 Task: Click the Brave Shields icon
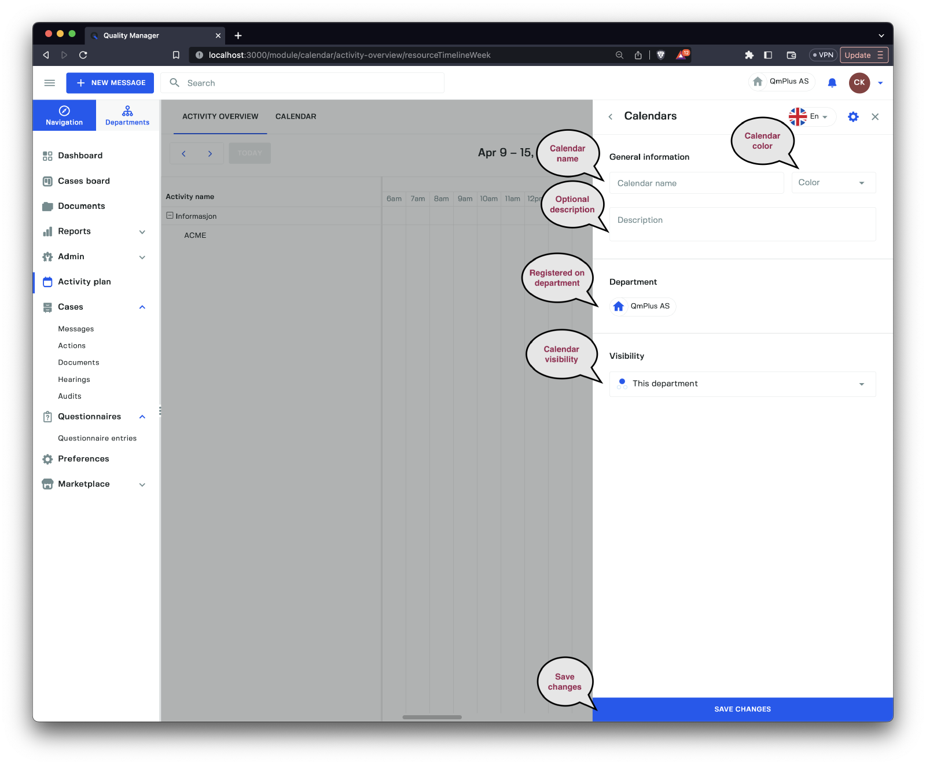(x=661, y=55)
